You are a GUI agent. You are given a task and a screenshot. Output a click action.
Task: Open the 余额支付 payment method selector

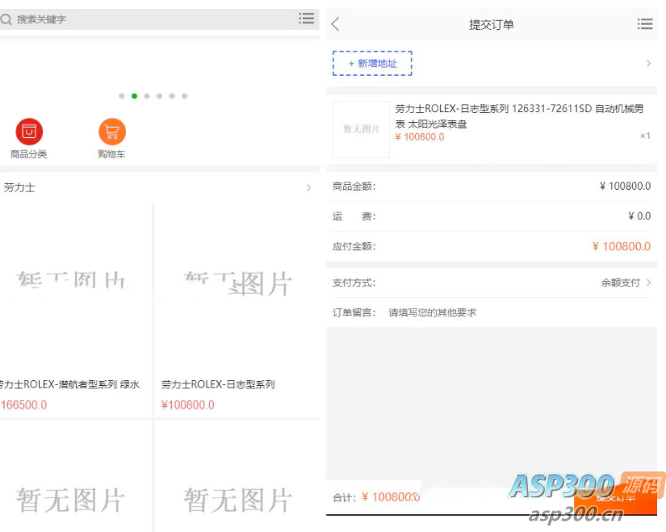click(626, 283)
